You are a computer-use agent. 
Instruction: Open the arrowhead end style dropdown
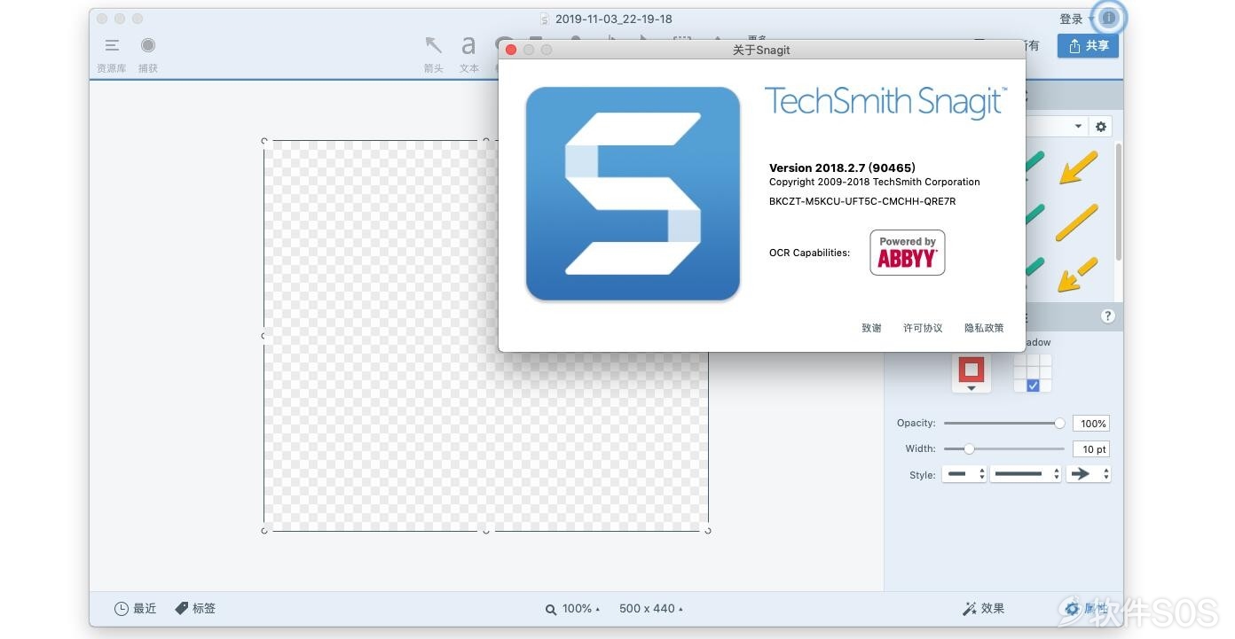pyautogui.click(x=1089, y=474)
